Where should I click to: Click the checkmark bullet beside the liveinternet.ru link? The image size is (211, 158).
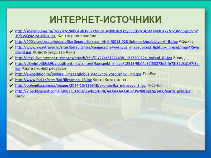tap(11, 58)
